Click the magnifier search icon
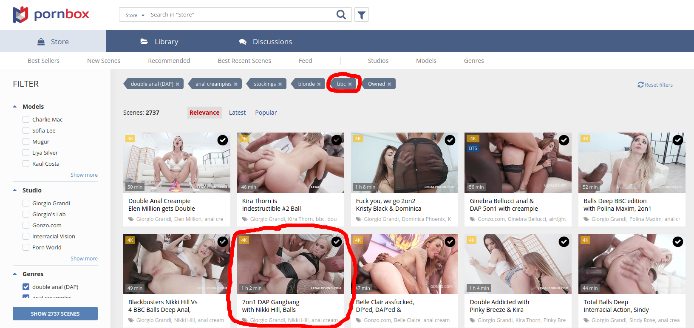 coord(341,15)
